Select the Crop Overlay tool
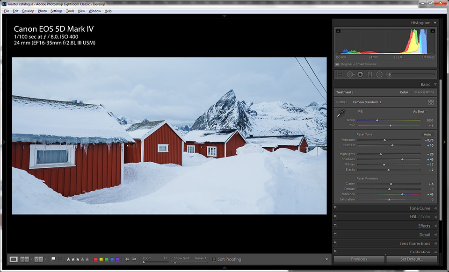 click(x=340, y=75)
